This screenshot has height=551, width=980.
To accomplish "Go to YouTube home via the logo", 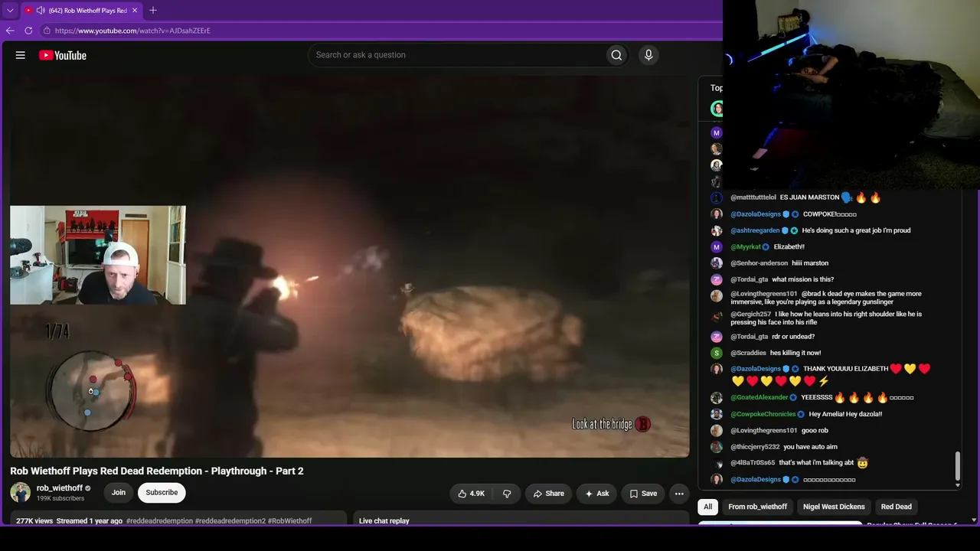I will [62, 55].
